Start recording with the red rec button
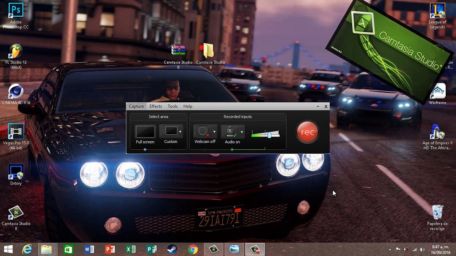The image size is (456, 256). 307,132
